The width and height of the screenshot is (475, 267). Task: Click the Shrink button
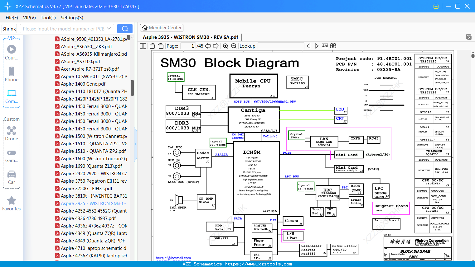click(x=9, y=29)
